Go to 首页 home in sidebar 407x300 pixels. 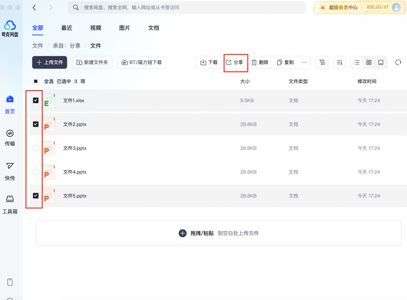[x=10, y=105]
